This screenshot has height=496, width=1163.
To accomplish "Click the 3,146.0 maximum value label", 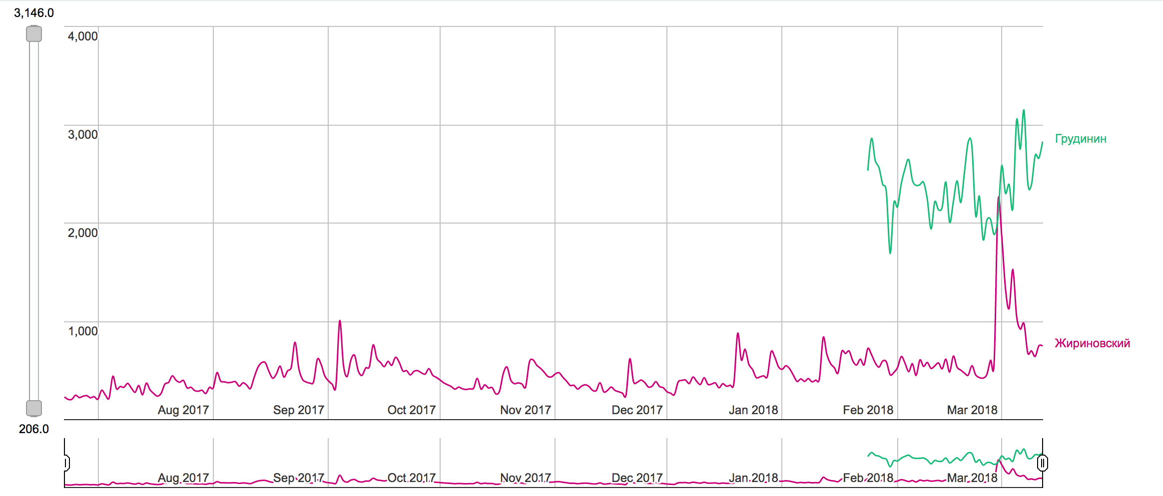I will click(x=34, y=13).
